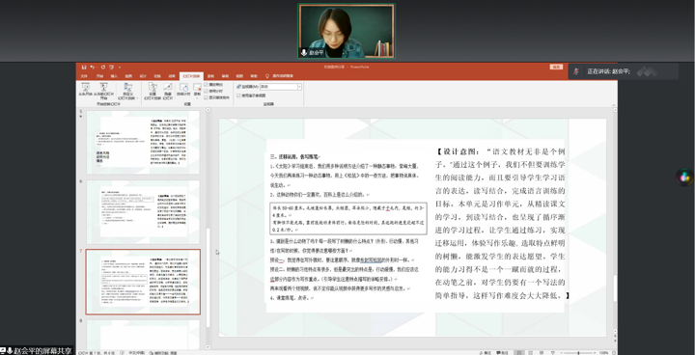This screenshot has width=695, height=355.
Task: Click the Record (录制) slideshow icon
Action: [197, 88]
